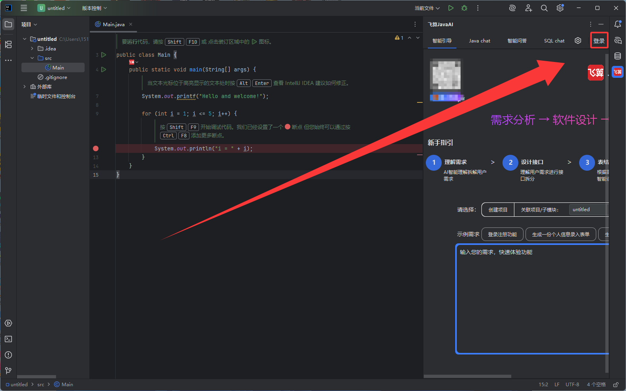Go to the previous highlighted error with the up chevron

tap(410, 38)
